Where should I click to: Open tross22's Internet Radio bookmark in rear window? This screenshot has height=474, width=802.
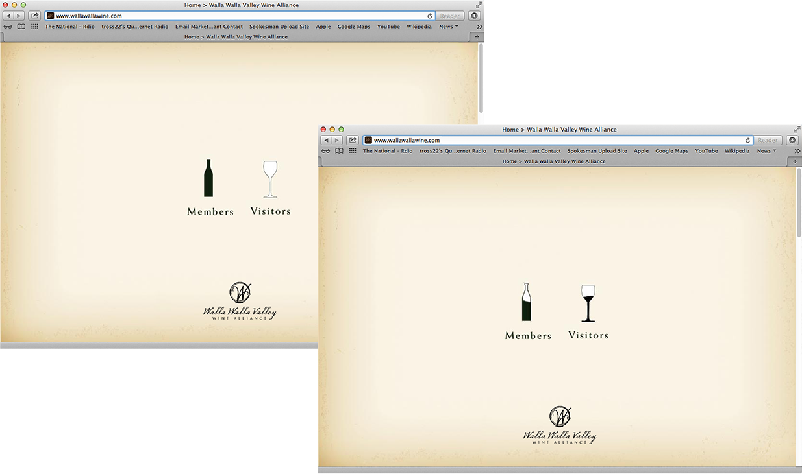pyautogui.click(x=135, y=27)
